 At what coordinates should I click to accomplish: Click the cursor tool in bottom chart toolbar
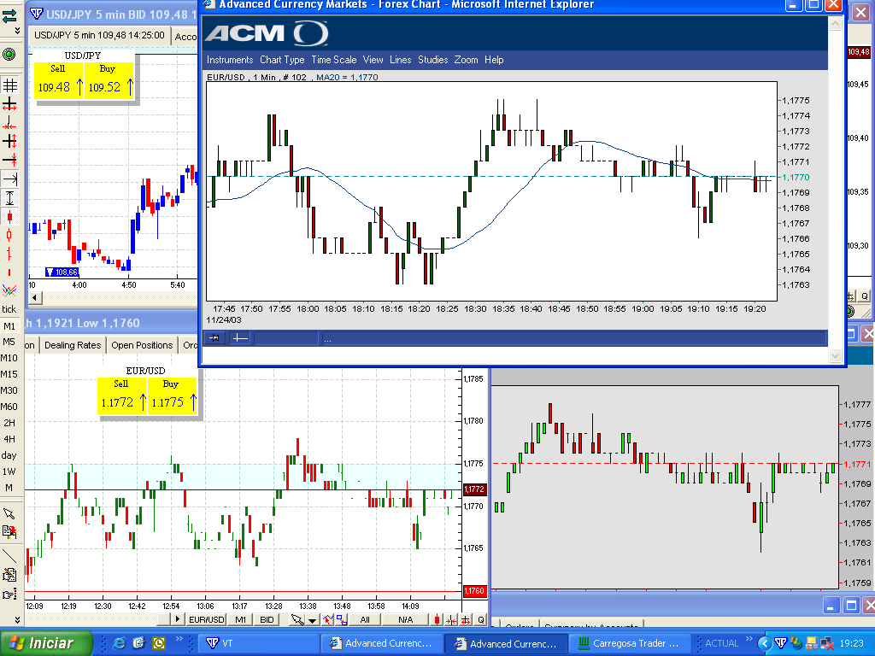(x=297, y=619)
